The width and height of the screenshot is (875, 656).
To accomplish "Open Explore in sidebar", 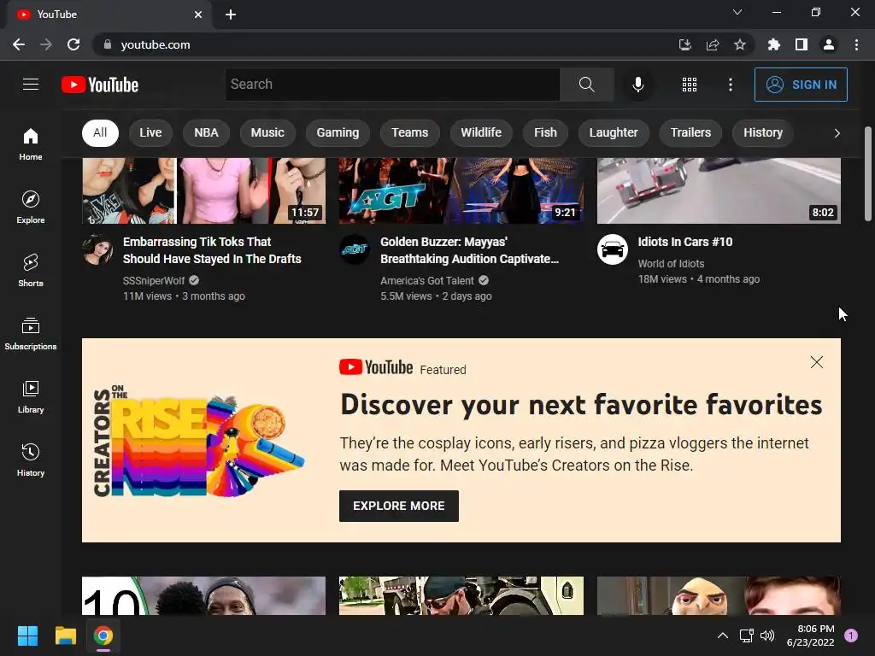I will pyautogui.click(x=31, y=208).
